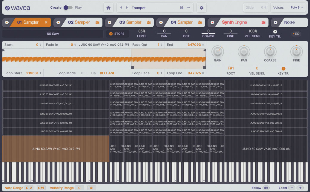Switch the Create/Play mode toggle
The height and width of the screenshot is (192, 310).
pos(68,7)
